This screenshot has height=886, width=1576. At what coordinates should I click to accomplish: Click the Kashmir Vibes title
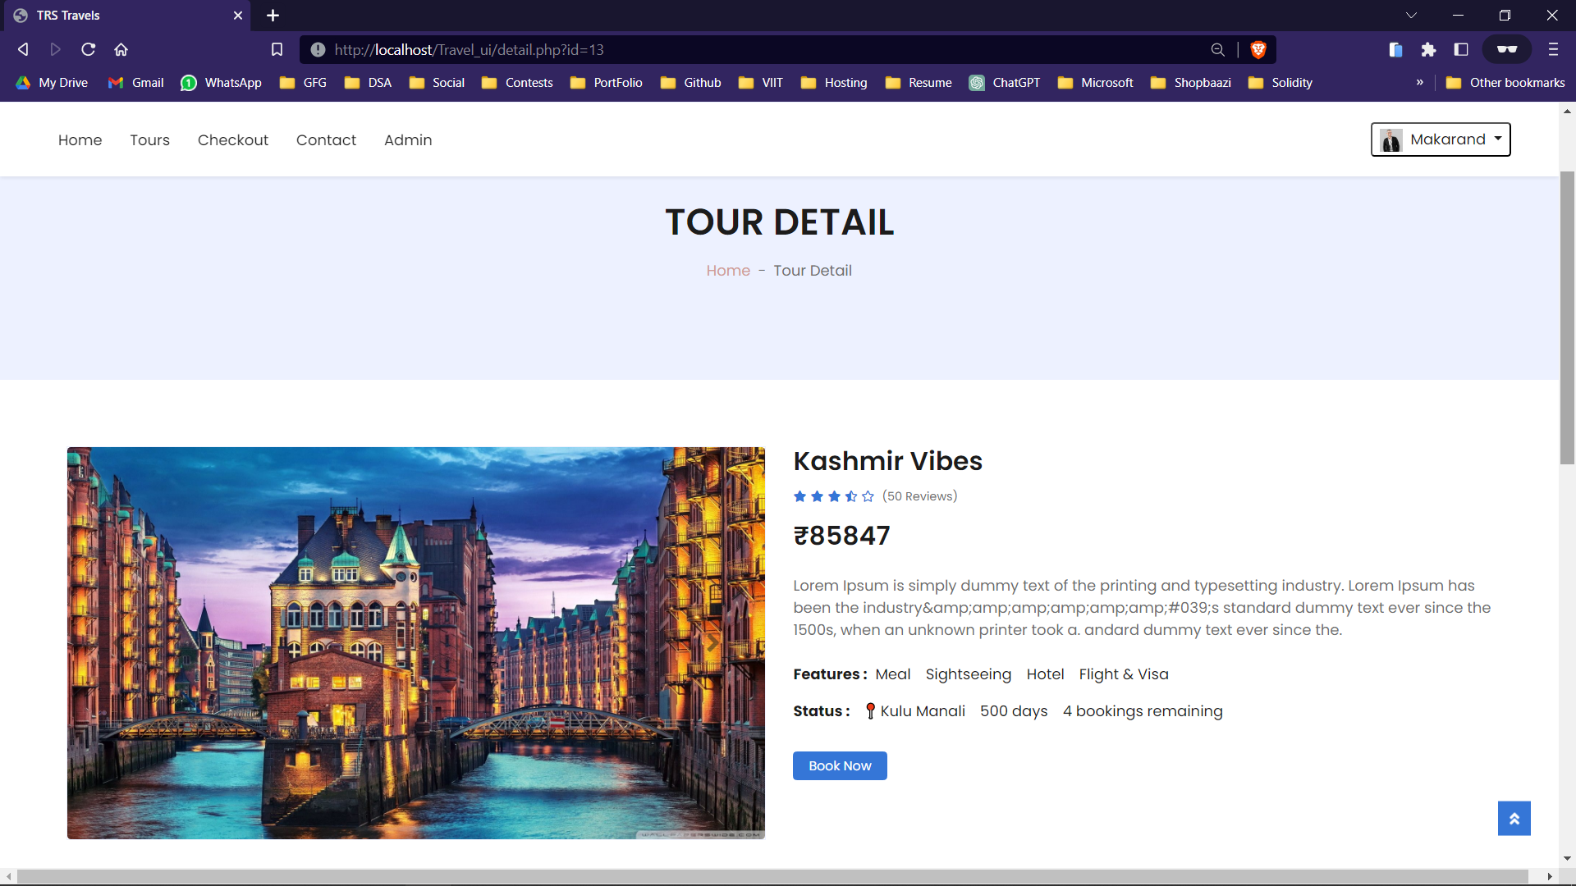click(x=888, y=461)
